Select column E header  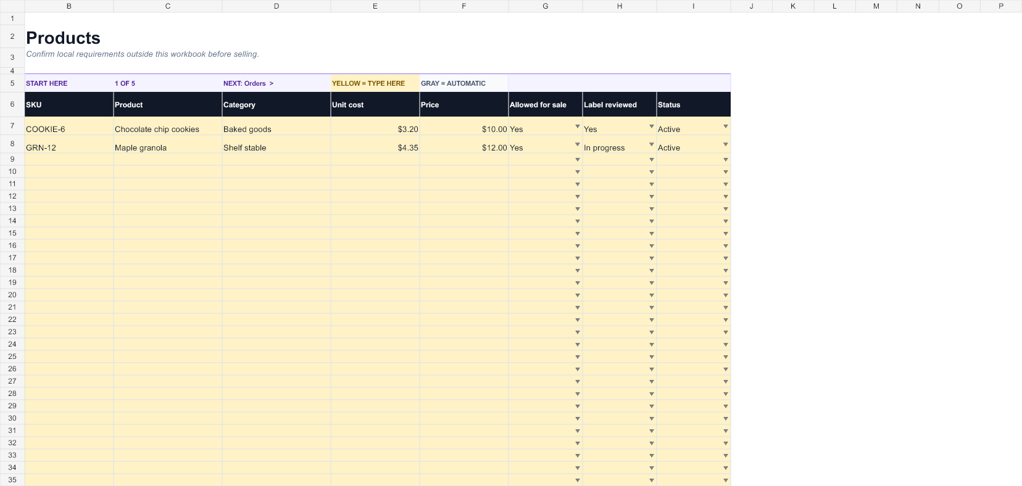375,6
